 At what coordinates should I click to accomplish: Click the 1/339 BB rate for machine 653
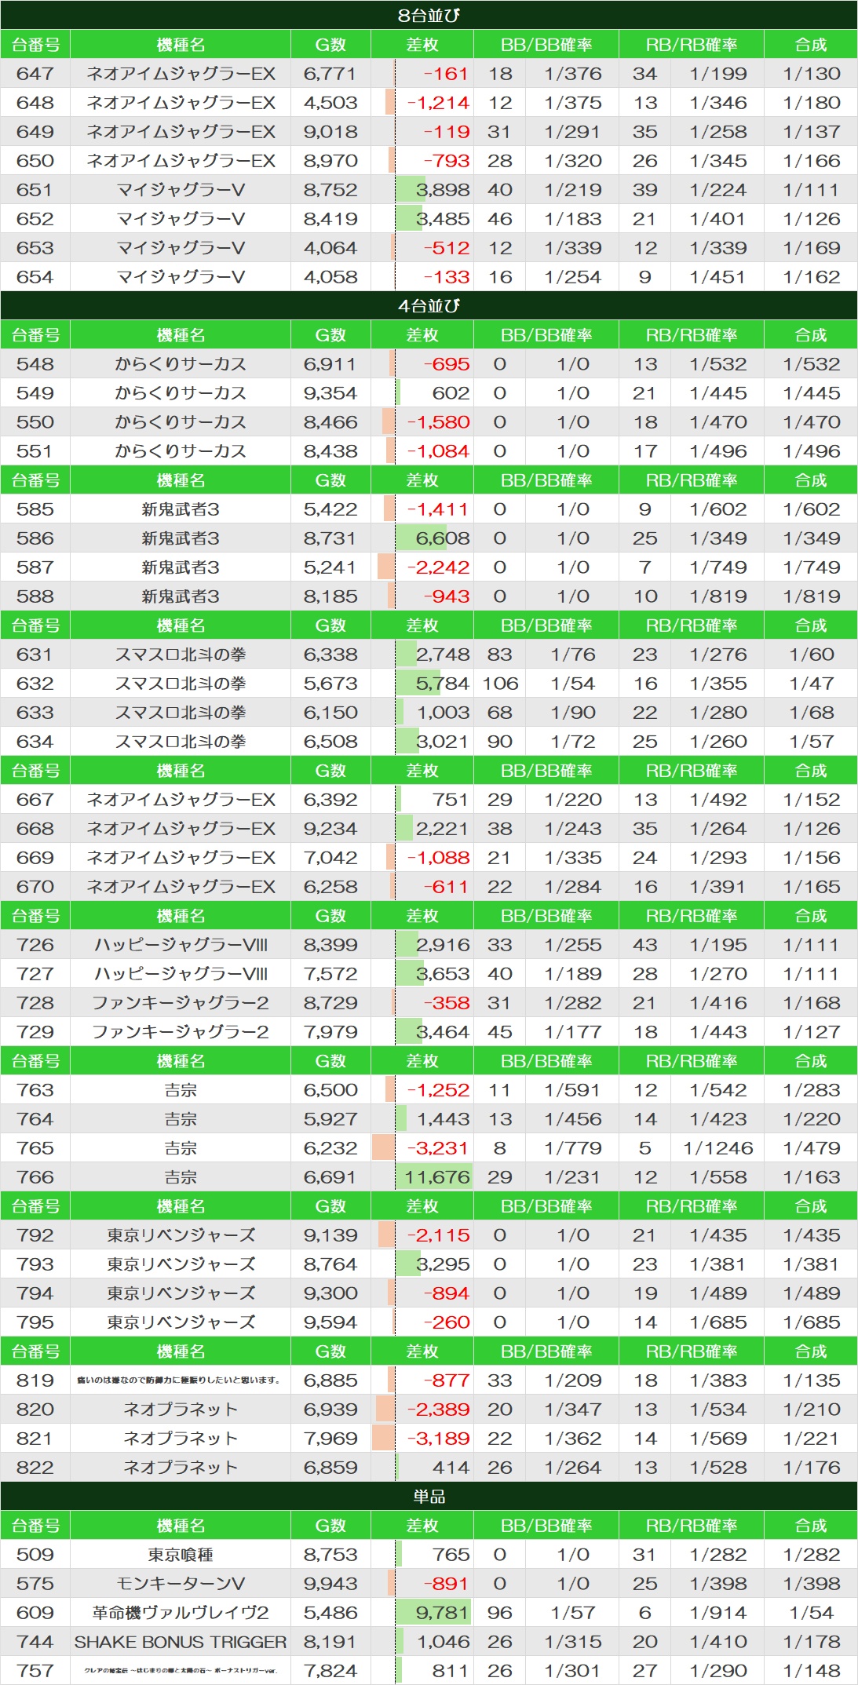[573, 248]
